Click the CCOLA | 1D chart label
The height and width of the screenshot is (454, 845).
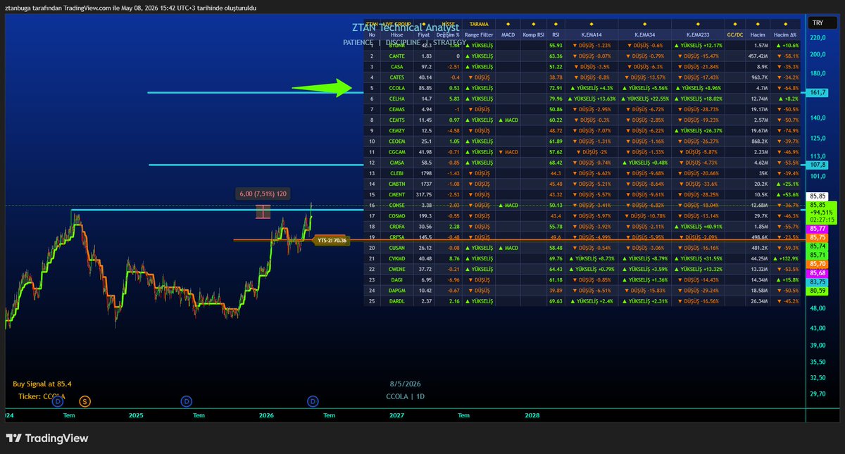[x=404, y=396]
